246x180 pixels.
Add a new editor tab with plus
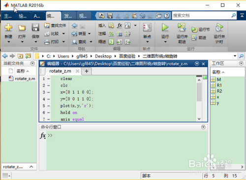(87, 71)
